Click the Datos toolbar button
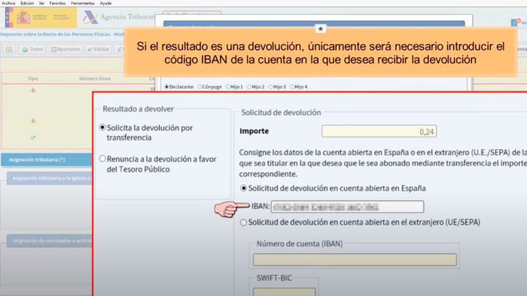This screenshot has height=296, width=527. point(33,49)
